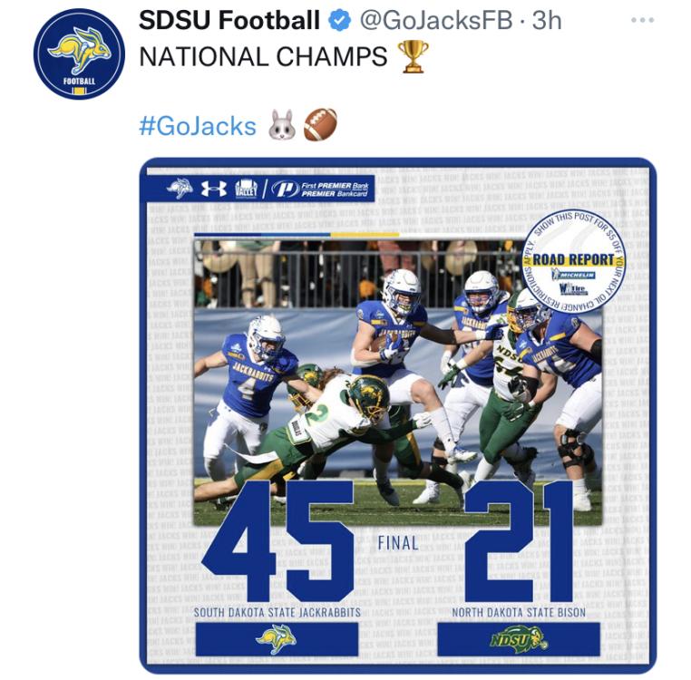This screenshot has height=680, width=691.
Task: Open the SDSU Football profile avatar
Action: (x=79, y=53)
